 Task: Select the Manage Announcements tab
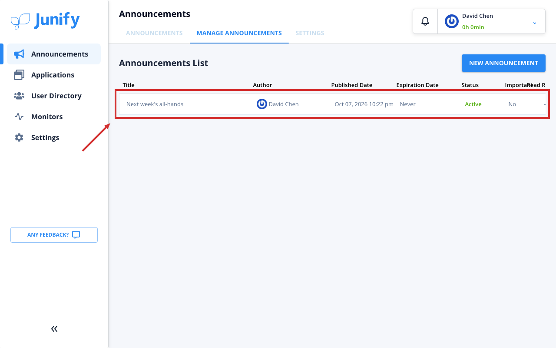[239, 33]
